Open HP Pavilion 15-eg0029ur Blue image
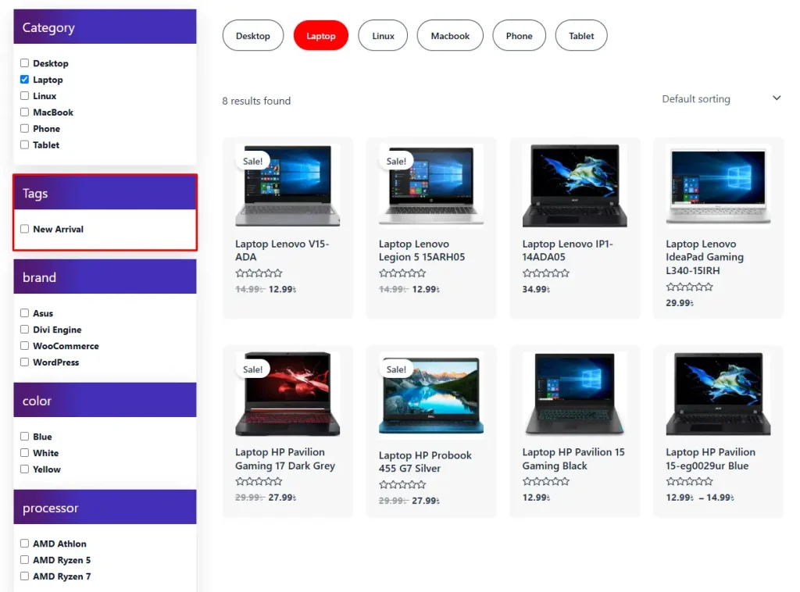 (718, 394)
